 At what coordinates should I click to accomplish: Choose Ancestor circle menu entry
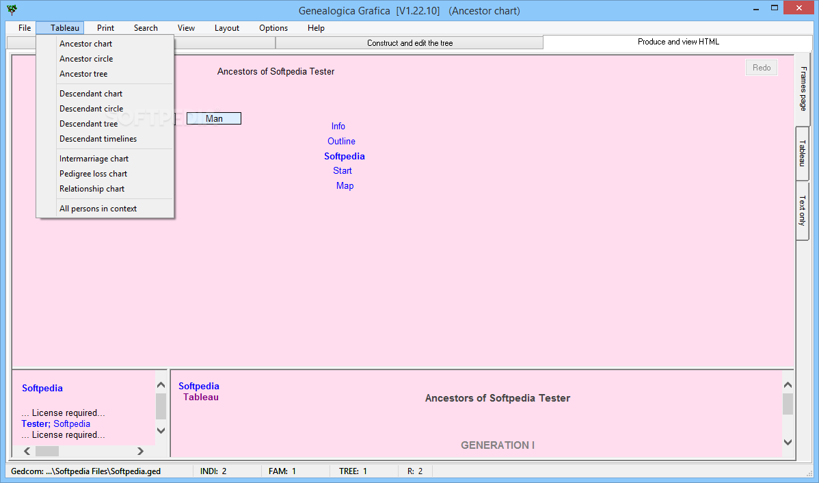coord(105,59)
